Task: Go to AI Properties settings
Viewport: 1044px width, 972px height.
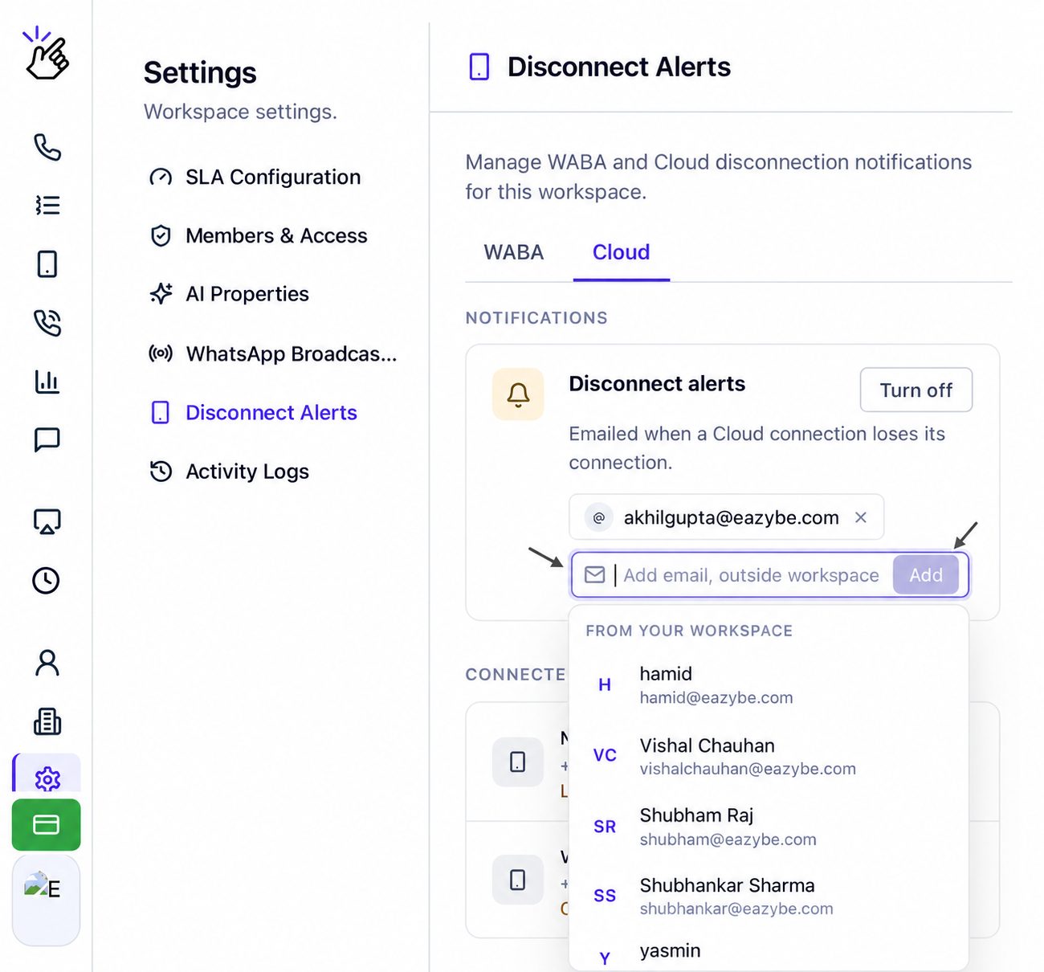Action: pyautogui.click(x=230, y=294)
